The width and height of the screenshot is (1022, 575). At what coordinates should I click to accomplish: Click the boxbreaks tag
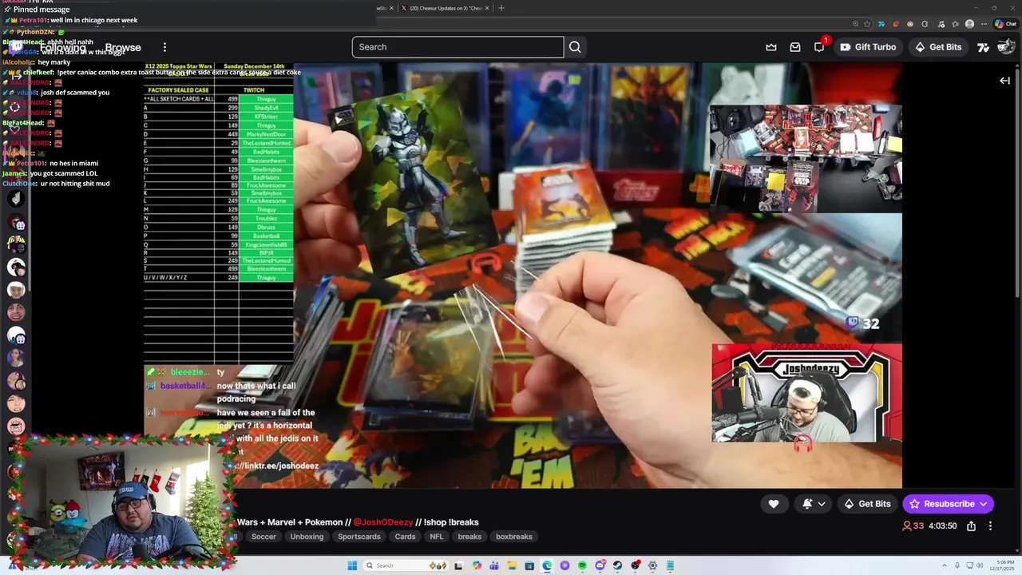(x=514, y=537)
